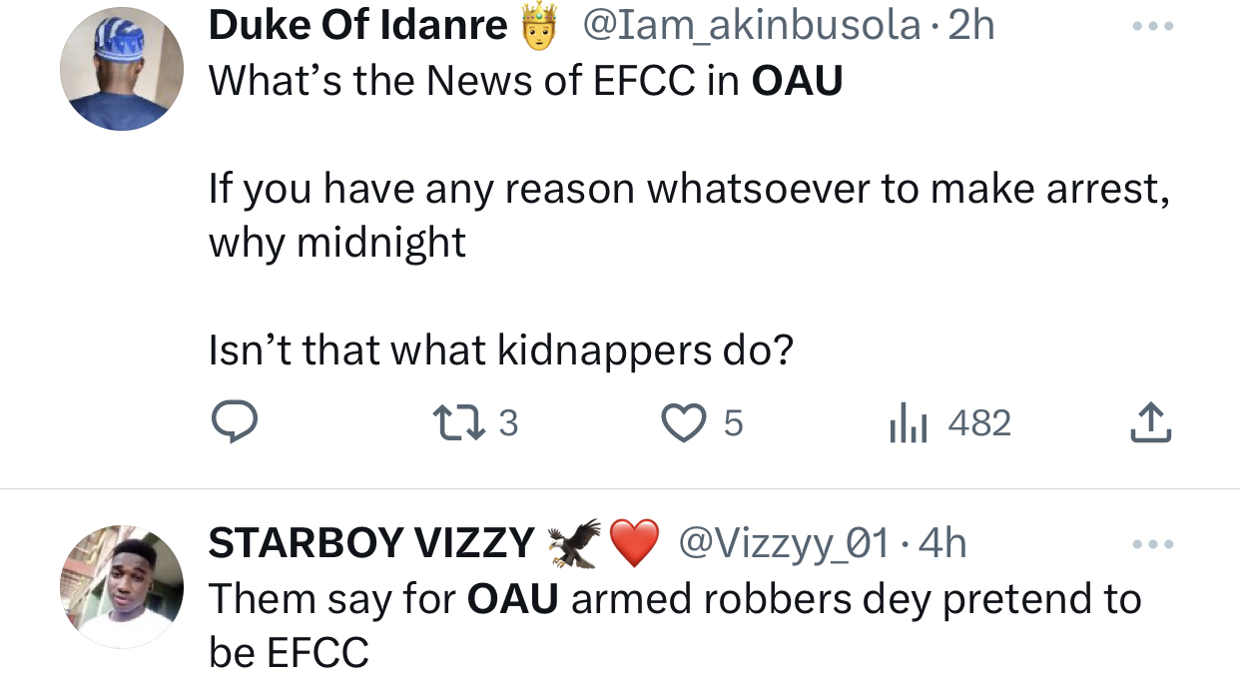Open more options on STARBOY VIZZY tweet

(1153, 545)
